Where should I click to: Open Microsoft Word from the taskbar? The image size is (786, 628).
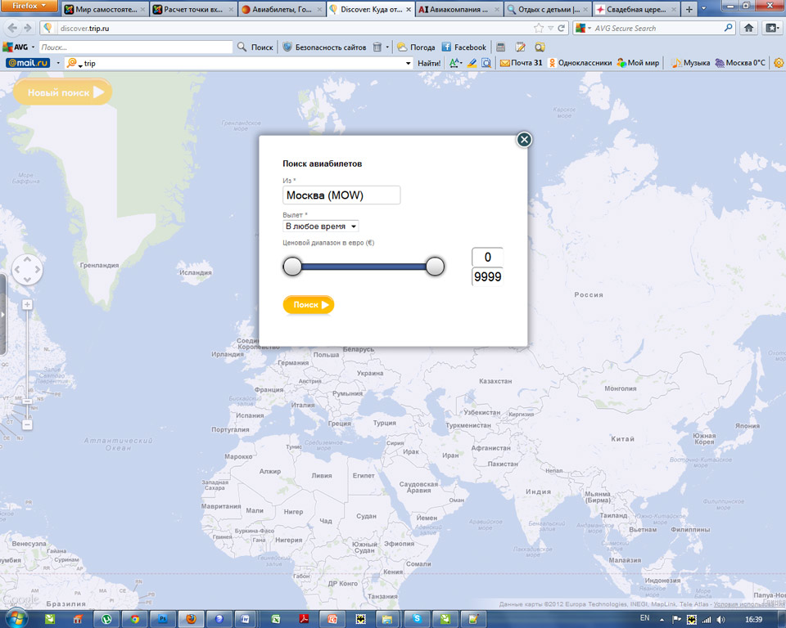click(245, 619)
